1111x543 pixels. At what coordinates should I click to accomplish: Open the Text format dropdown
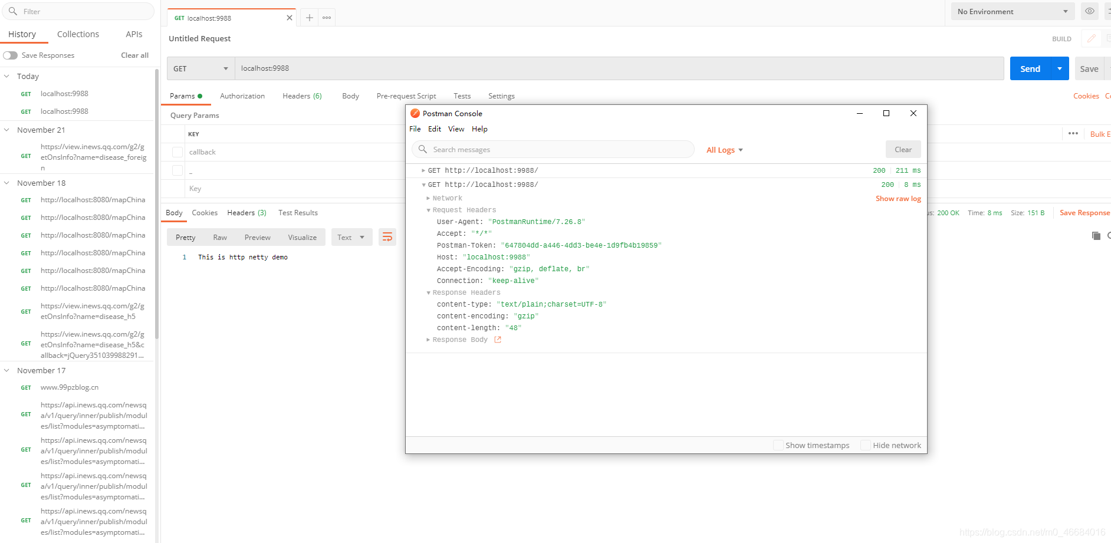click(351, 237)
